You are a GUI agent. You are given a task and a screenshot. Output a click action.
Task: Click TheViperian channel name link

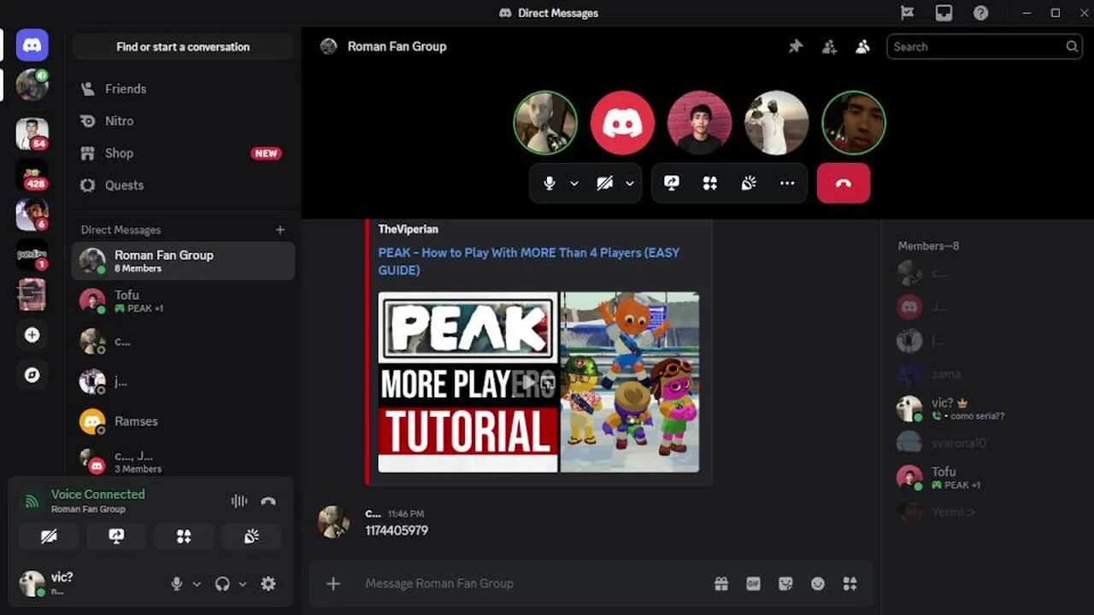pos(408,229)
